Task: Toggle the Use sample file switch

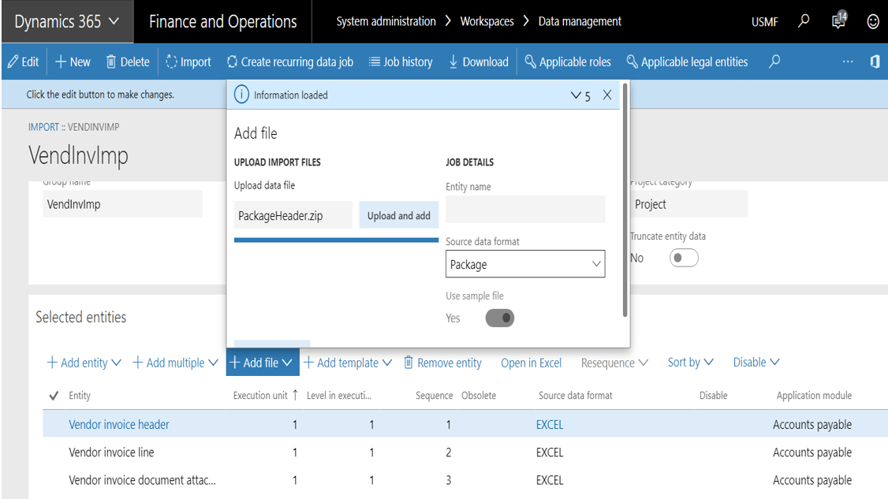Action: 499,318
